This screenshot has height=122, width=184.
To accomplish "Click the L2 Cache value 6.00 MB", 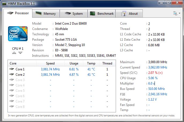I will pos(154,45).
